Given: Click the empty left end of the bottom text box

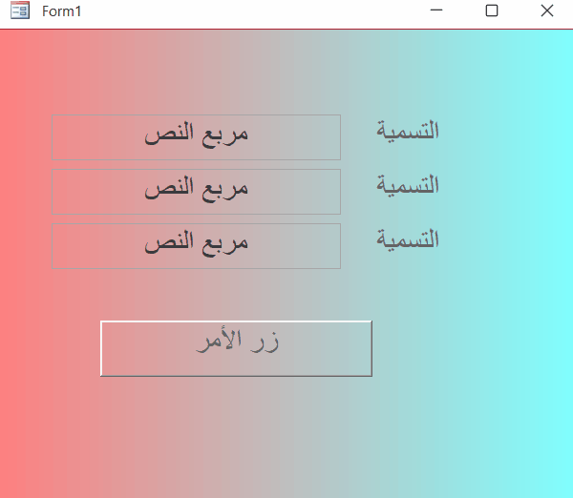Looking at the screenshot, I should click(81, 246).
